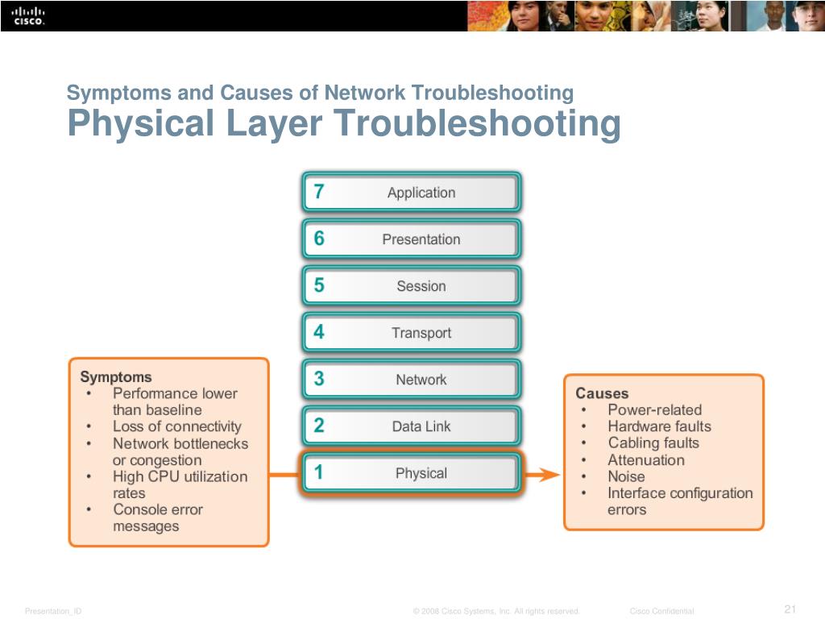The image size is (825, 619).
Task: Select the Network layer box
Action: (x=412, y=380)
